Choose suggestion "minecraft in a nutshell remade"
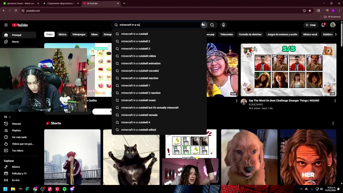Screen dimensions: 343x193 [159, 115]
